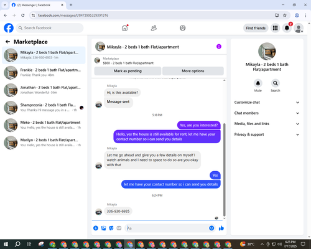Click the Find friends button
The width and height of the screenshot is (311, 249).
tap(256, 28)
